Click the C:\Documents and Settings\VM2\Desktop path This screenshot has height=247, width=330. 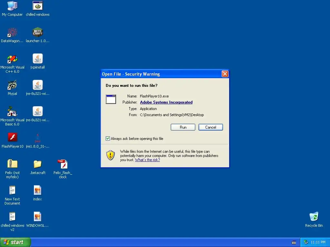(172, 115)
